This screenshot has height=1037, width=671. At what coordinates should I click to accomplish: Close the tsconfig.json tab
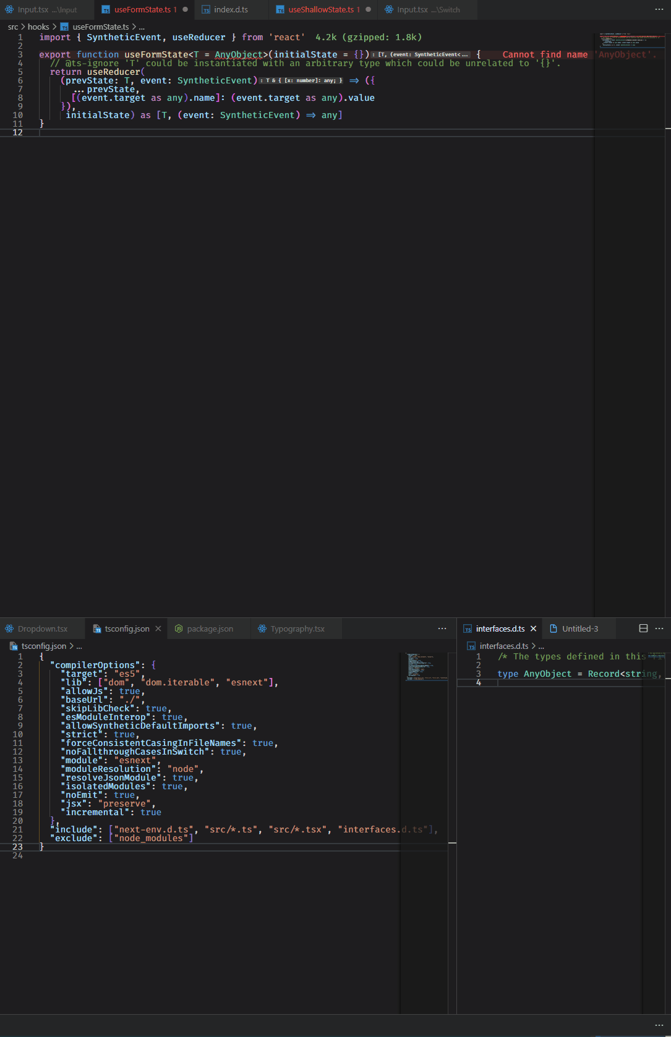pos(158,629)
